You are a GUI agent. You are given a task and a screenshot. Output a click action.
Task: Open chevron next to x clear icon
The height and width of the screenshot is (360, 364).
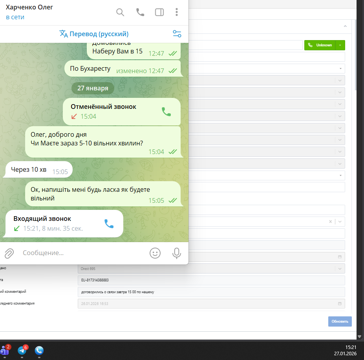340,222
